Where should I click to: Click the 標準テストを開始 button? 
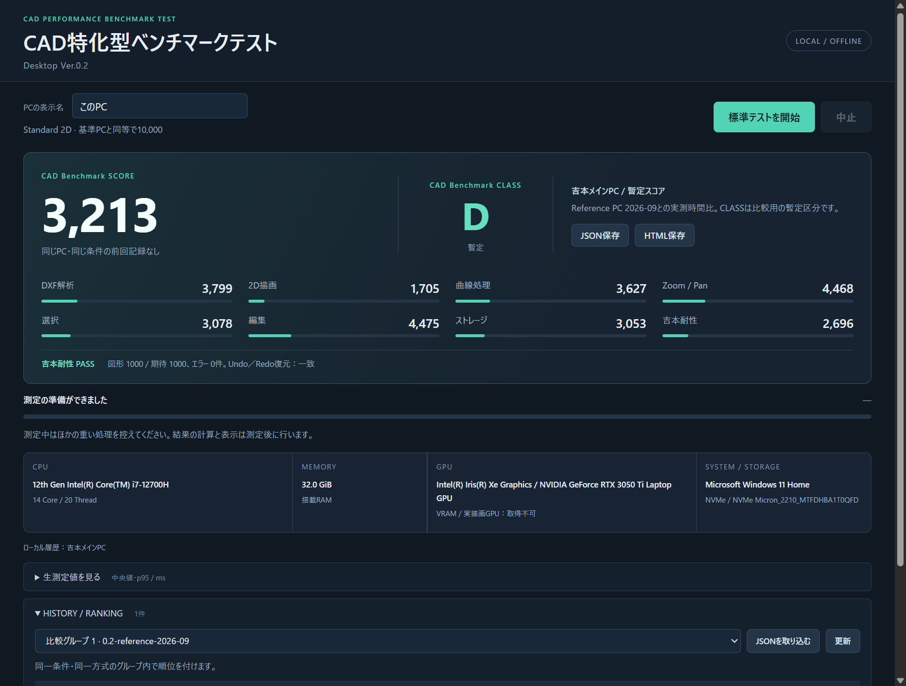(764, 117)
